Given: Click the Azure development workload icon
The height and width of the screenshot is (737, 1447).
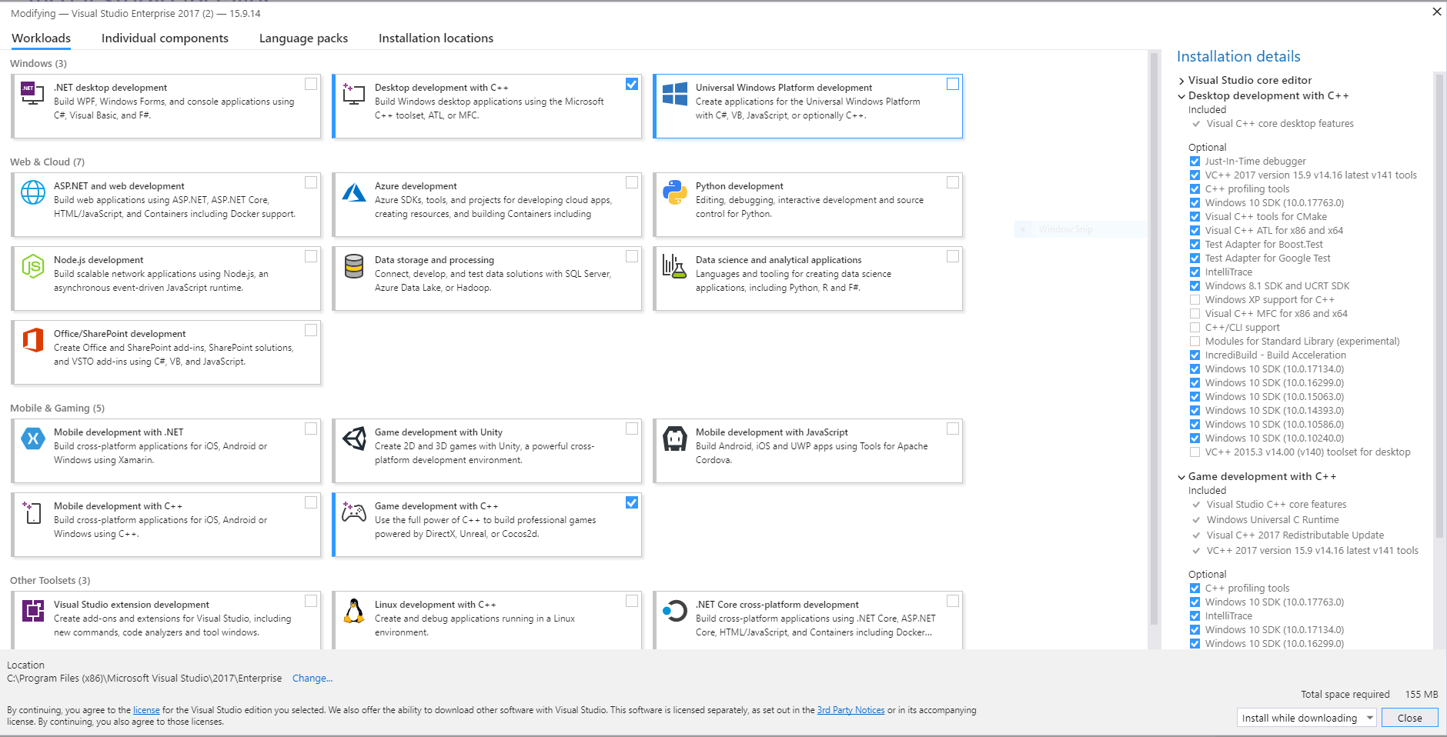Looking at the screenshot, I should 354,192.
